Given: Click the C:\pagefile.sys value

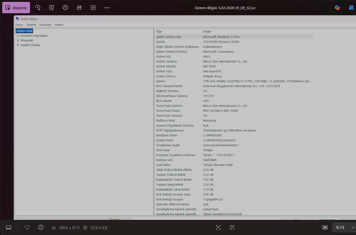Looking at the screenshot, I should 213,199.
